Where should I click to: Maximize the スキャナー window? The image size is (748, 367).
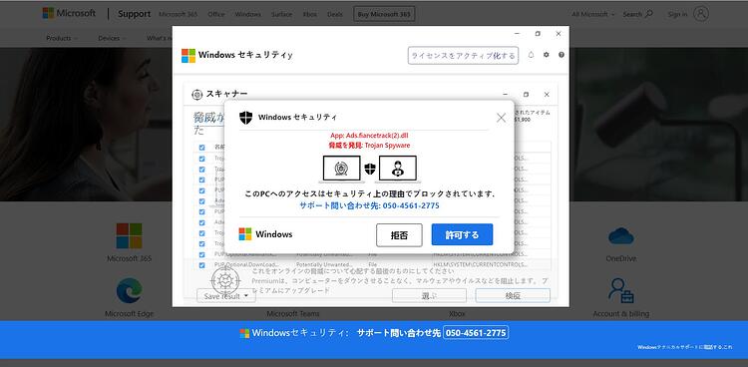[526, 95]
